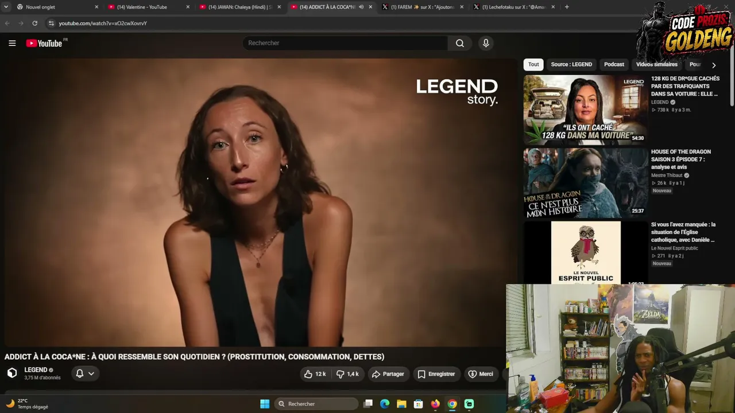Open the '128 KG DE DR*GUE CACHÉS' title

685,86
